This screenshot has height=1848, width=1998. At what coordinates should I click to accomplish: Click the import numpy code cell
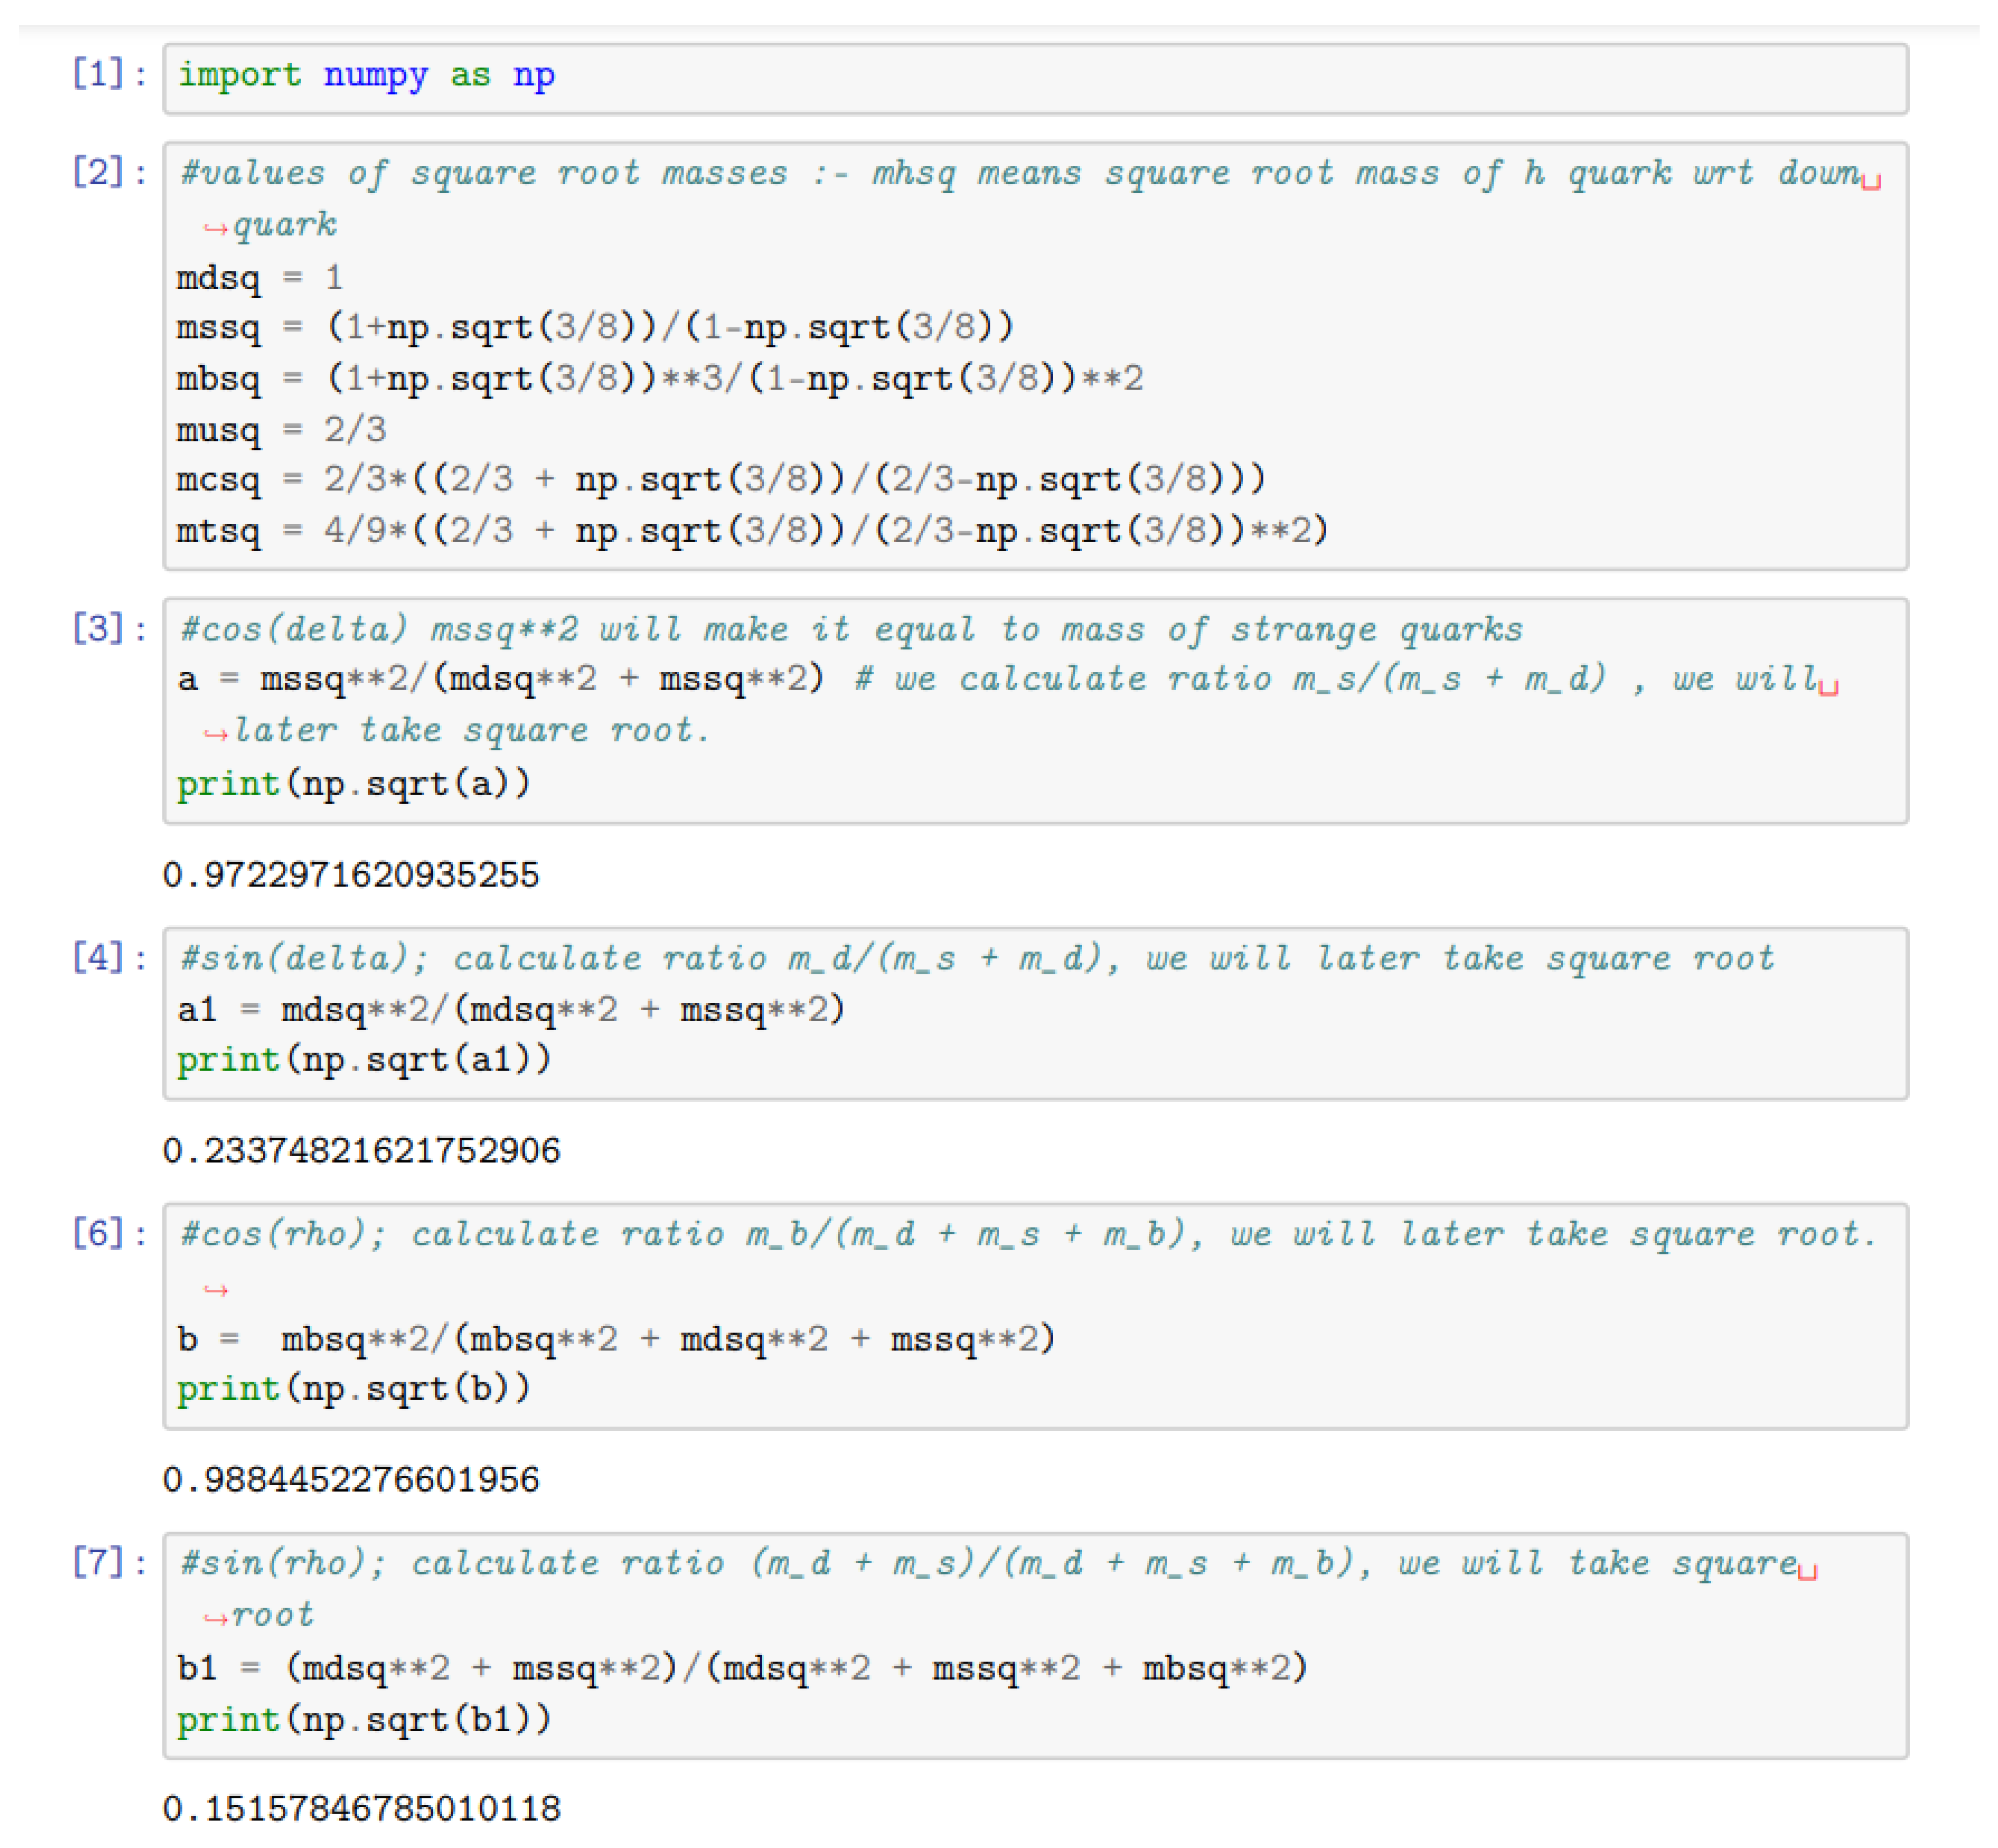pyautogui.click(x=1034, y=78)
